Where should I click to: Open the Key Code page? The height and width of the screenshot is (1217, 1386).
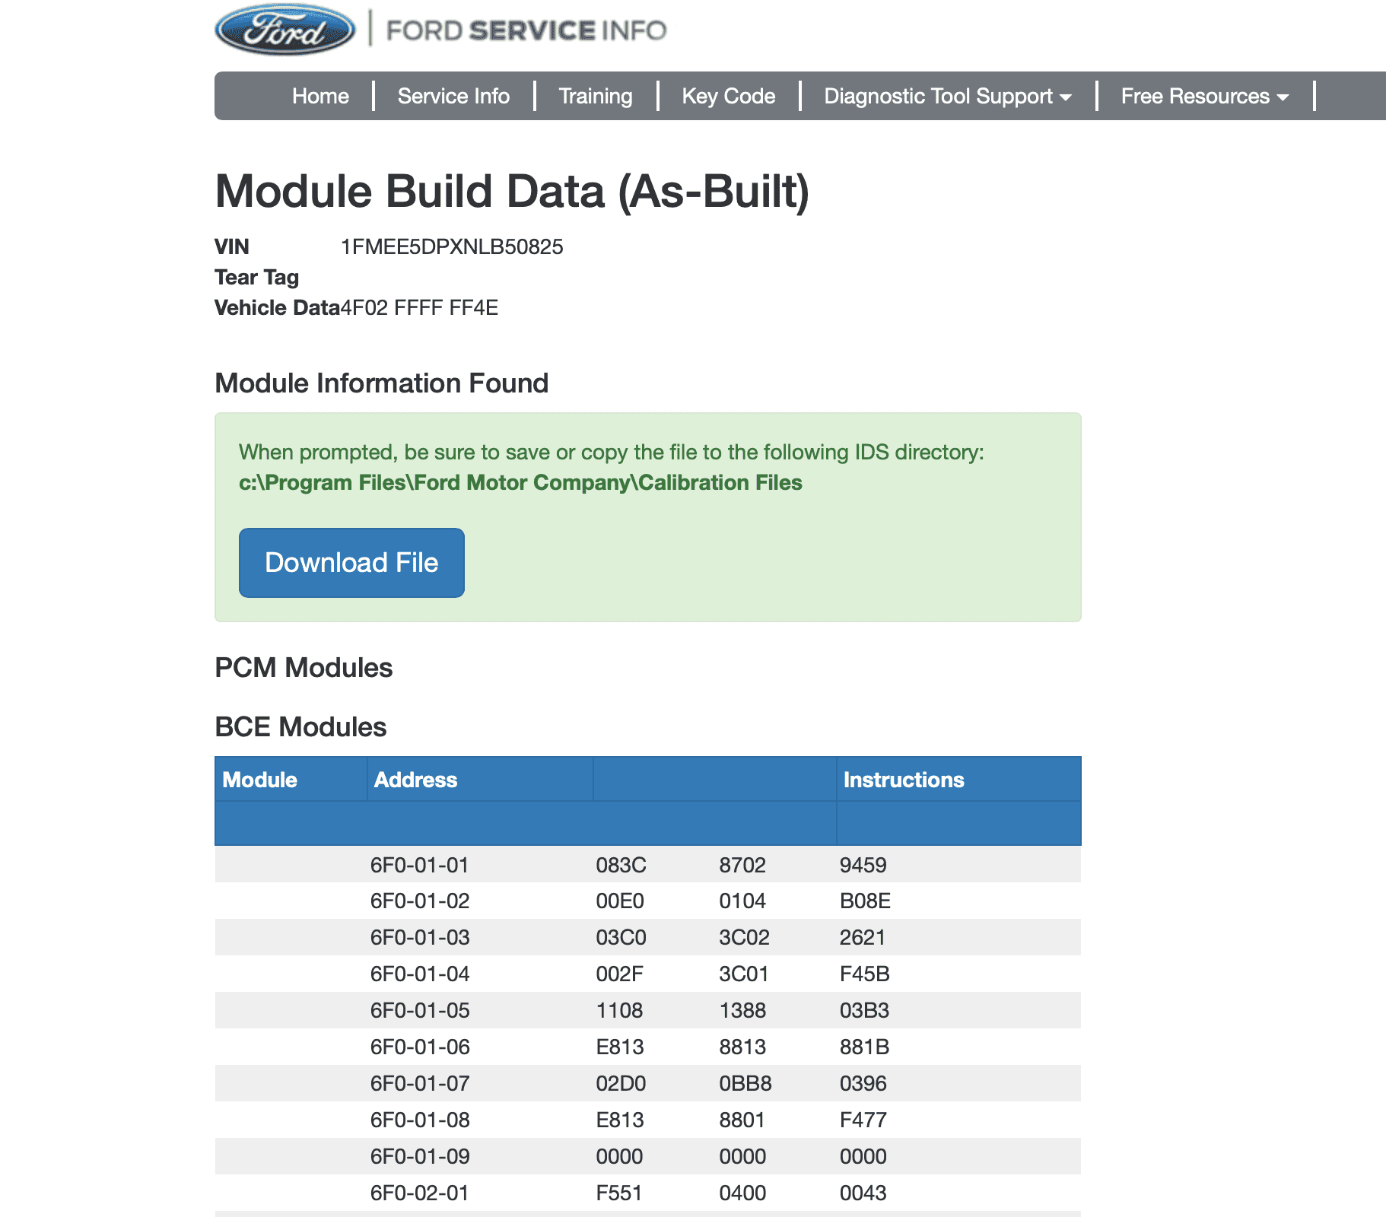729,96
